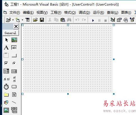Select the TextBox control tool
136x115 pixels.
(x=14, y=48)
